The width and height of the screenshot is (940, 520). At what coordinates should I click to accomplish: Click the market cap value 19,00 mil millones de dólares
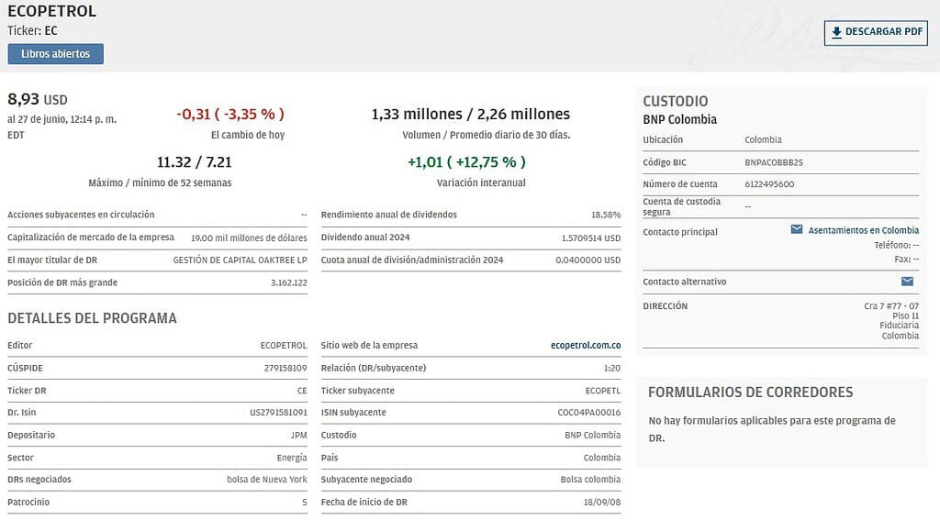(249, 238)
